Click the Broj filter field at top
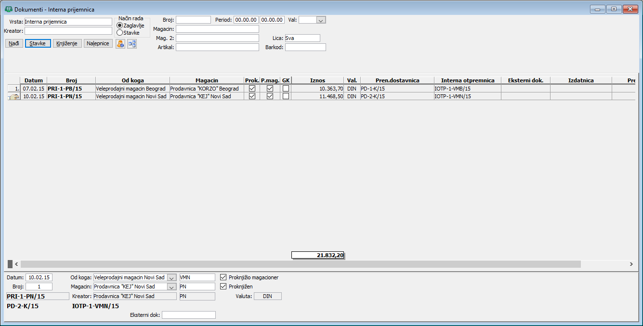This screenshot has width=643, height=326. tap(193, 20)
